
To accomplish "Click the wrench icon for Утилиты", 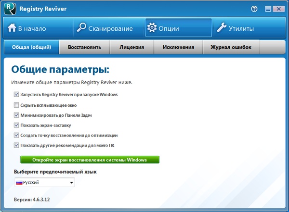I will point(222,28).
